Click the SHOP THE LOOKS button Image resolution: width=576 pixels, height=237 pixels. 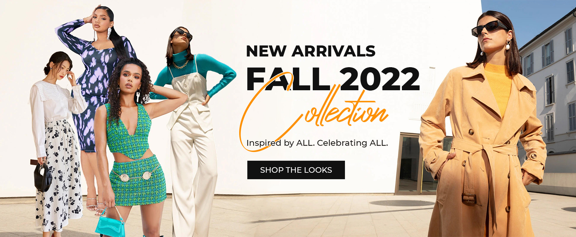(x=296, y=170)
